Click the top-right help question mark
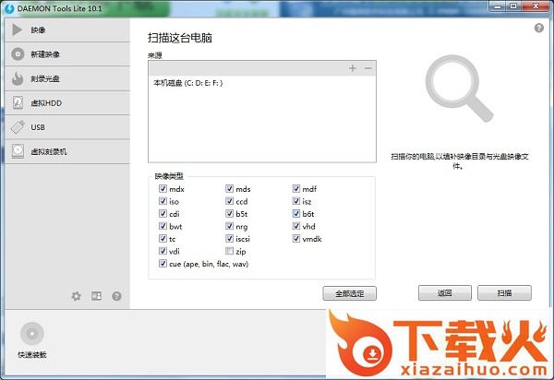The height and width of the screenshot is (380, 554). pos(538,29)
